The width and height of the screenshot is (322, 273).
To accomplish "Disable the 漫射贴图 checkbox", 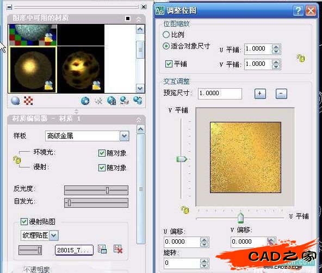I will tap(24, 221).
